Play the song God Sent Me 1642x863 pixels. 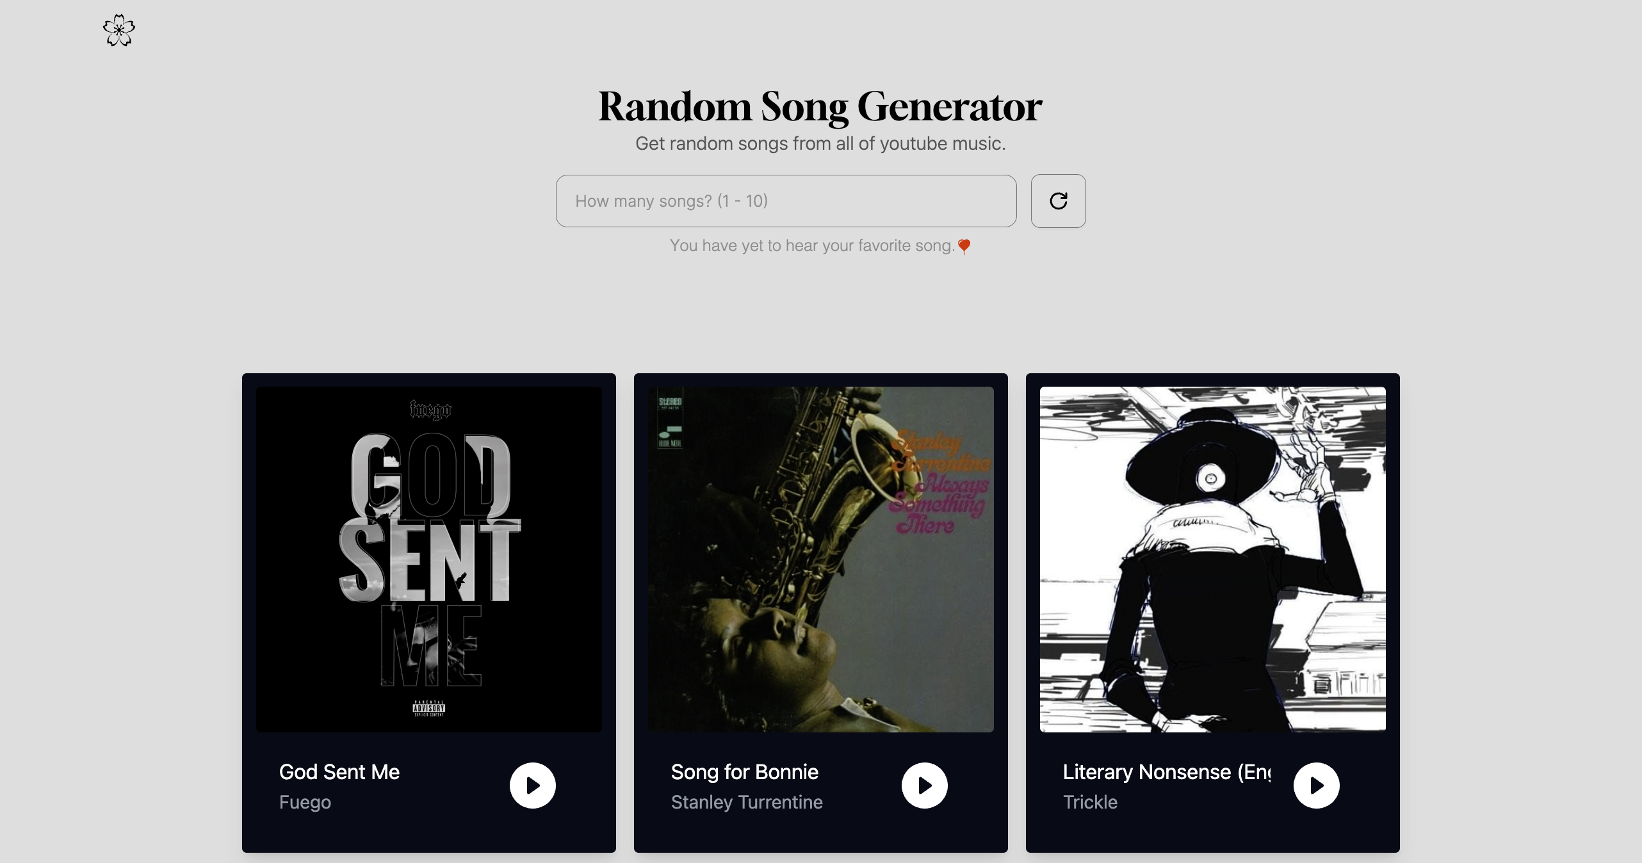[532, 786]
